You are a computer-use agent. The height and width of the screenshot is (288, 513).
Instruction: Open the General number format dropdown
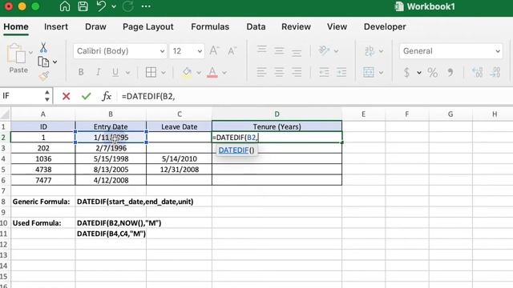point(450,51)
